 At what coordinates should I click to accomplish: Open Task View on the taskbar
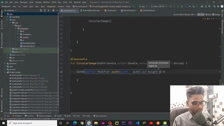68,123
